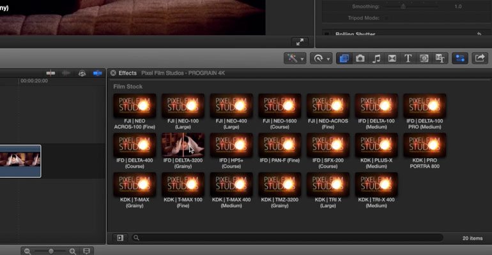This screenshot has width=492, height=255.
Task: Zoom out the timeline with the minus magnifier
Action: pos(27,251)
